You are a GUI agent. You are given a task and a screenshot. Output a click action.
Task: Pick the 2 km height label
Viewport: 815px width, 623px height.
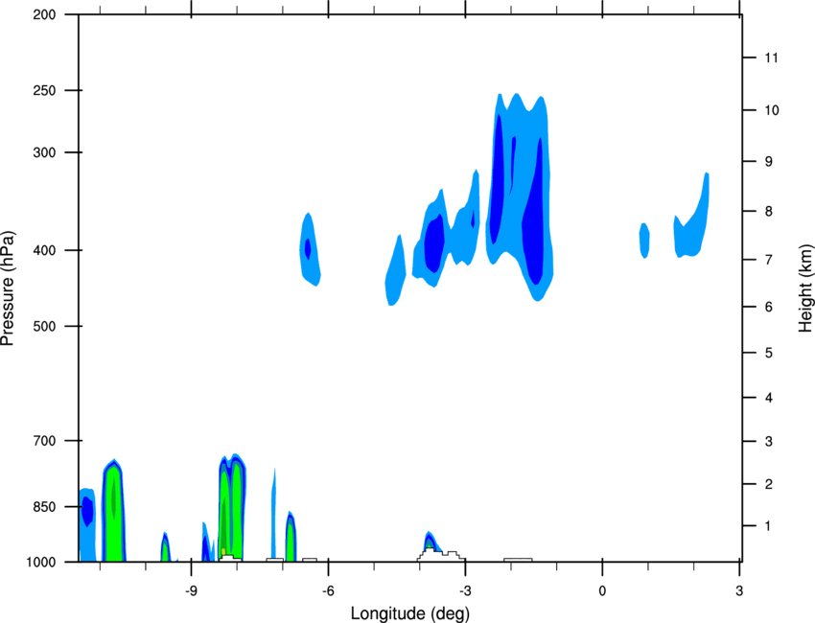point(768,484)
